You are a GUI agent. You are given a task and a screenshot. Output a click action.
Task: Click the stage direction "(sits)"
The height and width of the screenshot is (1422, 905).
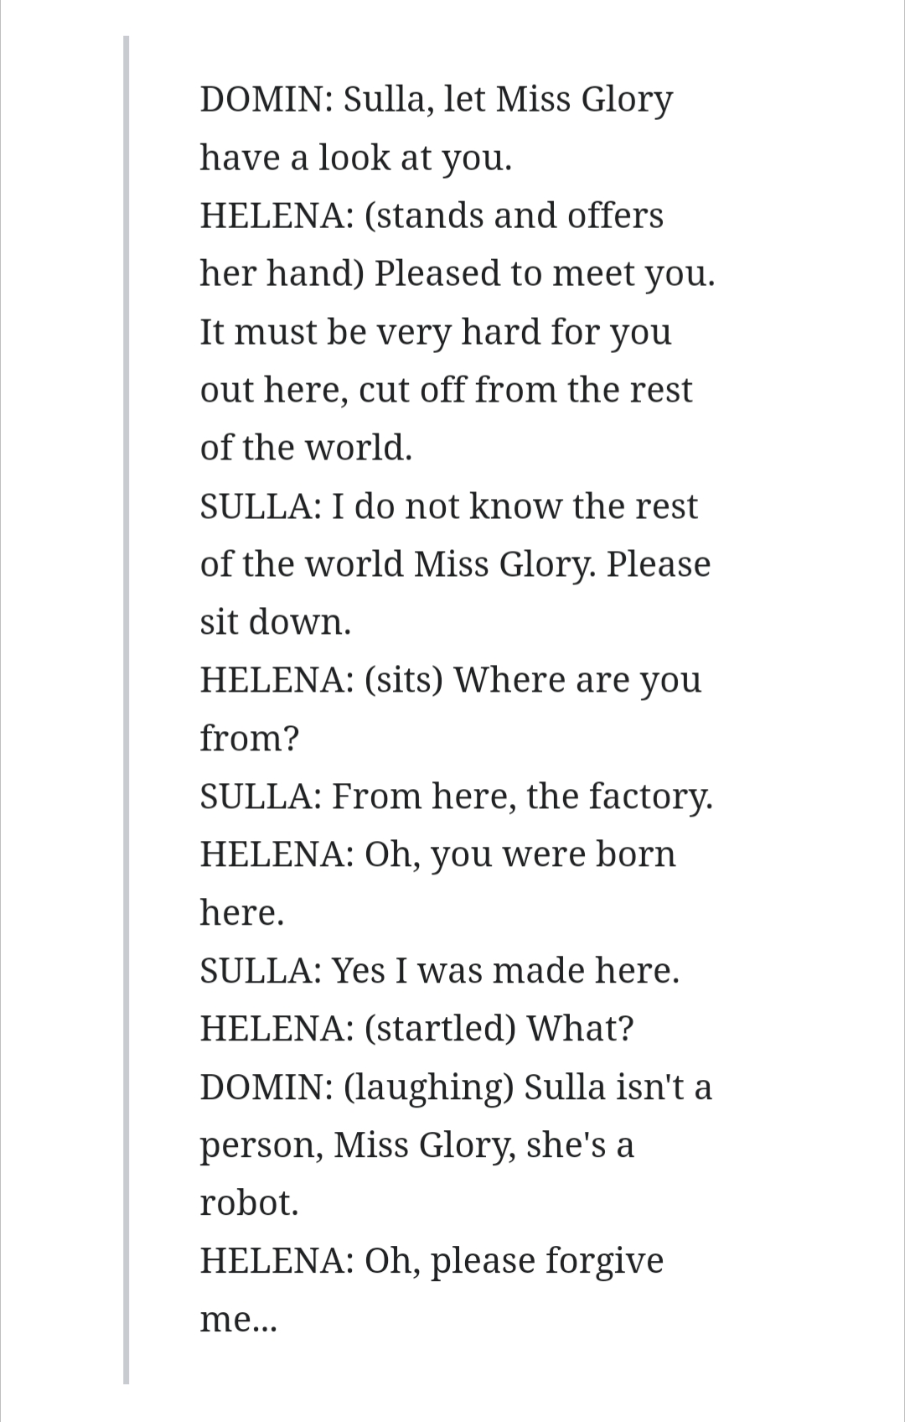[x=403, y=680]
